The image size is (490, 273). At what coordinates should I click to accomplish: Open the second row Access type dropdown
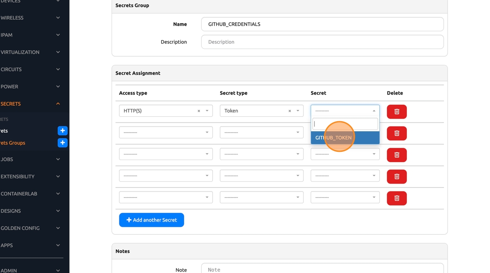pos(165,133)
